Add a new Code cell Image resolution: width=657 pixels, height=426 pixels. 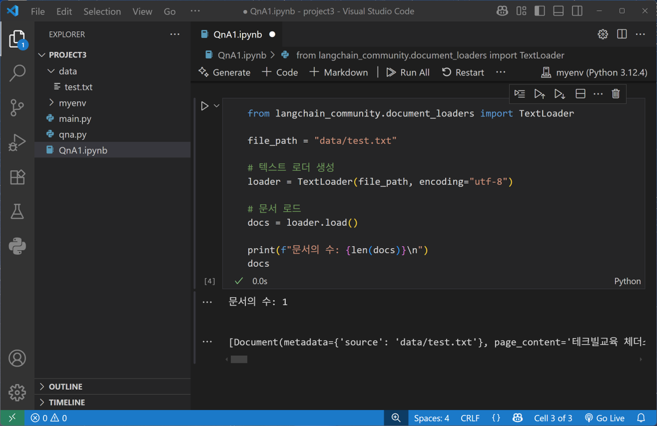point(280,72)
